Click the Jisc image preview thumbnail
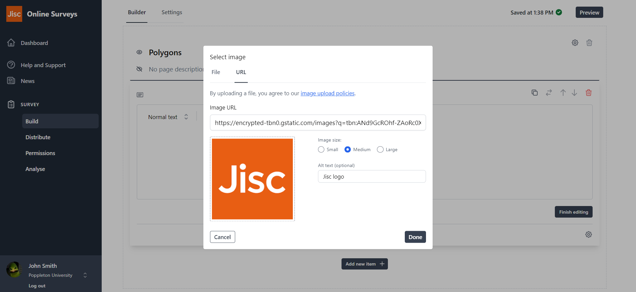 (252, 179)
